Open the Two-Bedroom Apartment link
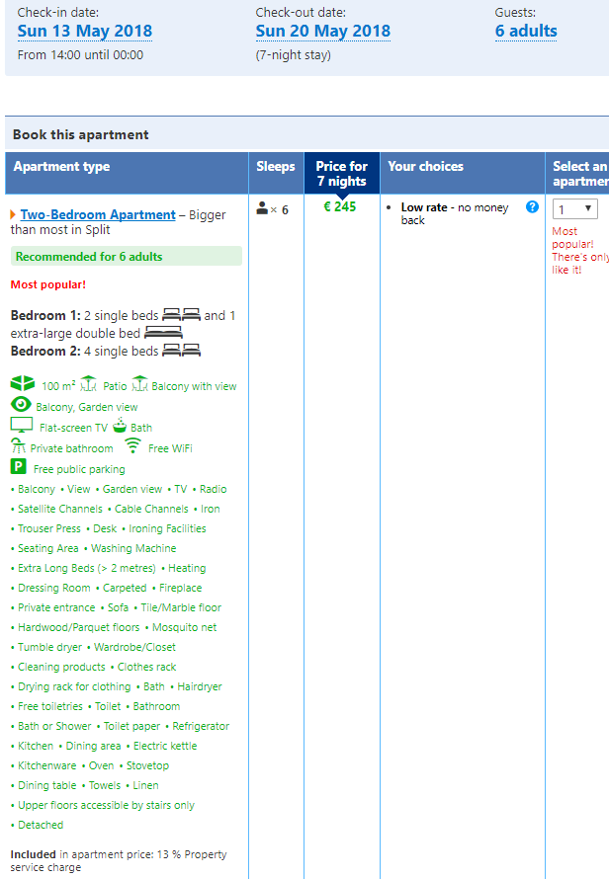Screen dimensions: 609x879 click(98, 214)
